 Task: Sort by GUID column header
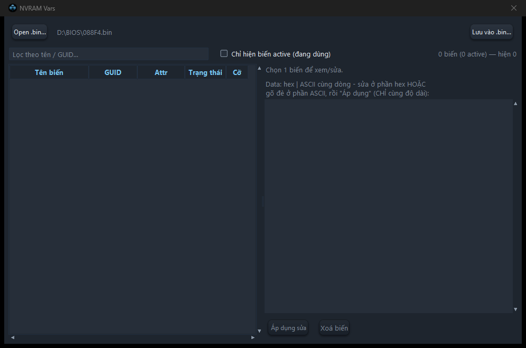(112, 72)
